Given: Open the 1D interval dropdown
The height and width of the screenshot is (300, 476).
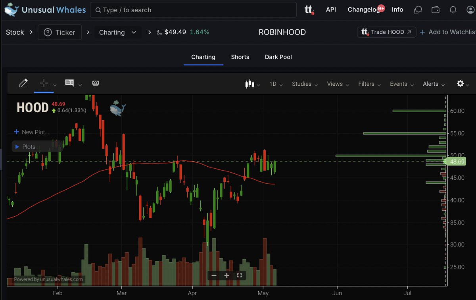Looking at the screenshot, I should point(276,84).
